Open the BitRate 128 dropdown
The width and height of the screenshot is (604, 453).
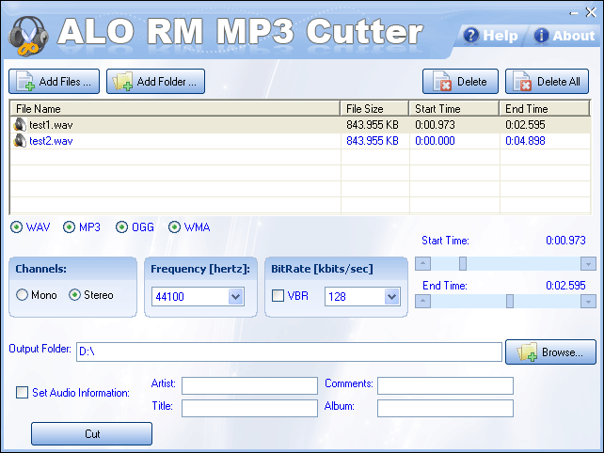(392, 297)
